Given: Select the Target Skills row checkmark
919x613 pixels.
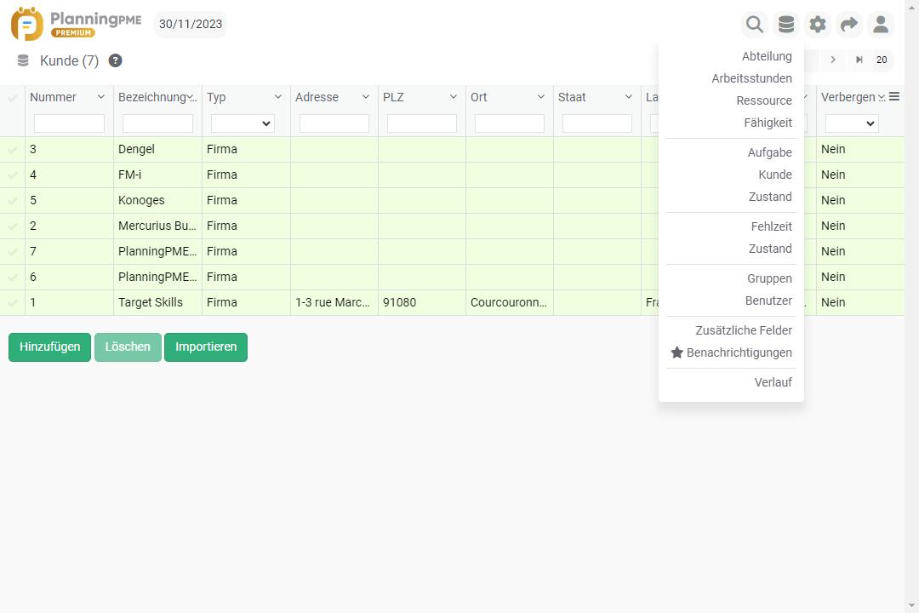Looking at the screenshot, I should 13,303.
